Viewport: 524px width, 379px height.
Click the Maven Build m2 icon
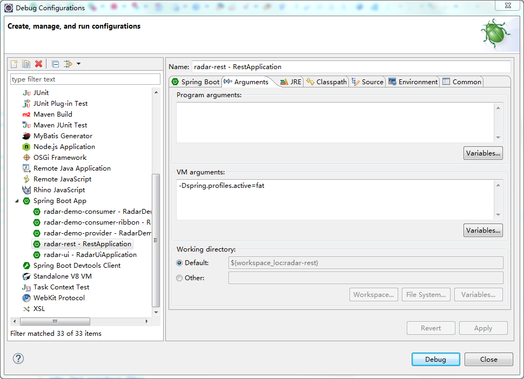(x=26, y=114)
